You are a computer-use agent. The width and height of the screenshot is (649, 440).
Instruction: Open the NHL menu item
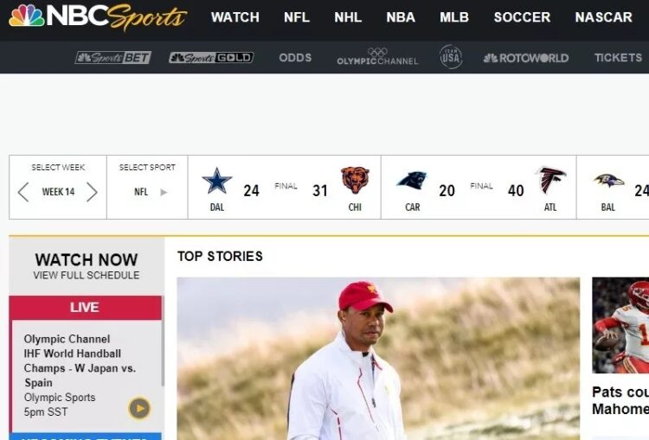coord(348,17)
